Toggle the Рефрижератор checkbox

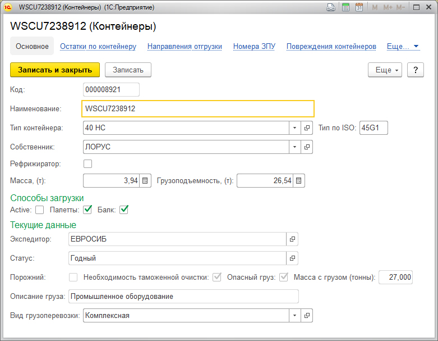click(87, 163)
